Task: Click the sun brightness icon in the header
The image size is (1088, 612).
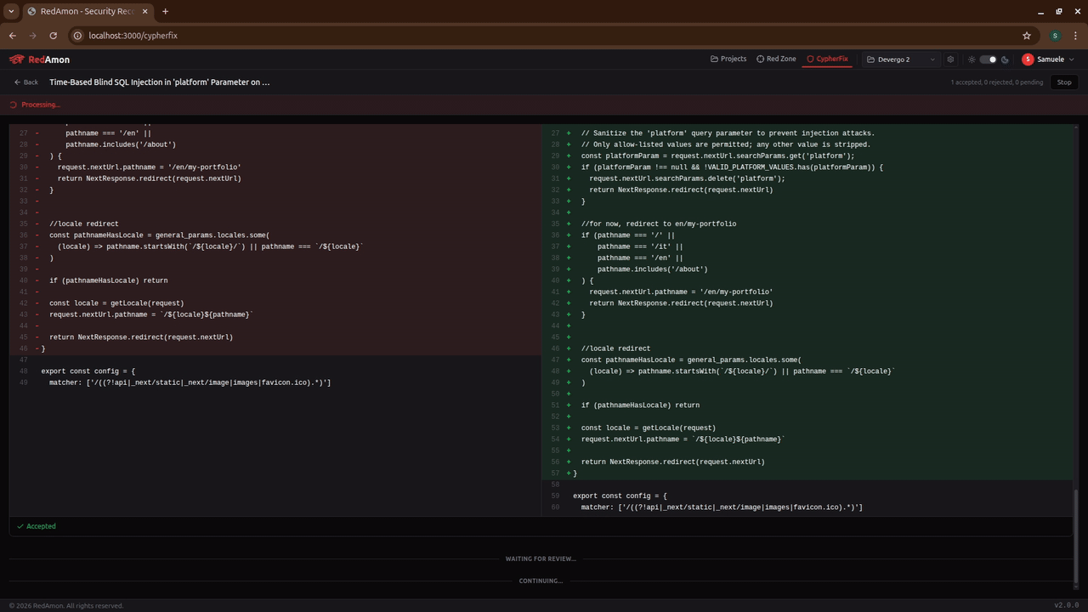Action: [x=972, y=59]
